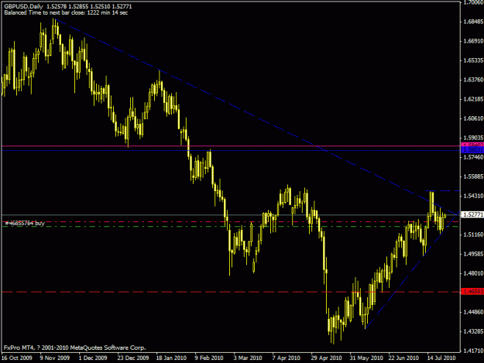484x363 pixels.
Task: Select the pink horizontal line near 1.584
Action: pos(231,146)
